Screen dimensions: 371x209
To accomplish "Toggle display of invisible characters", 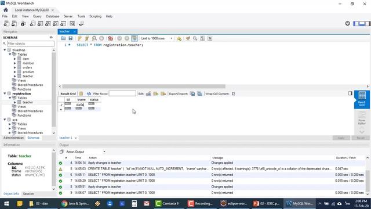I will [x=202, y=38].
